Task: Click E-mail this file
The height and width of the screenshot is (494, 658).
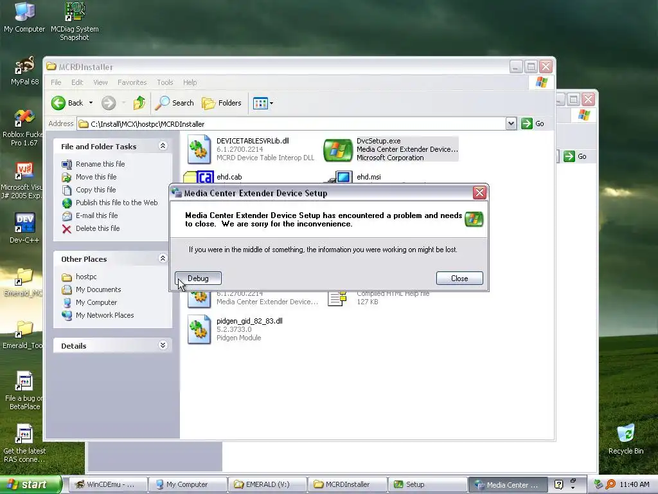Action: [96, 215]
